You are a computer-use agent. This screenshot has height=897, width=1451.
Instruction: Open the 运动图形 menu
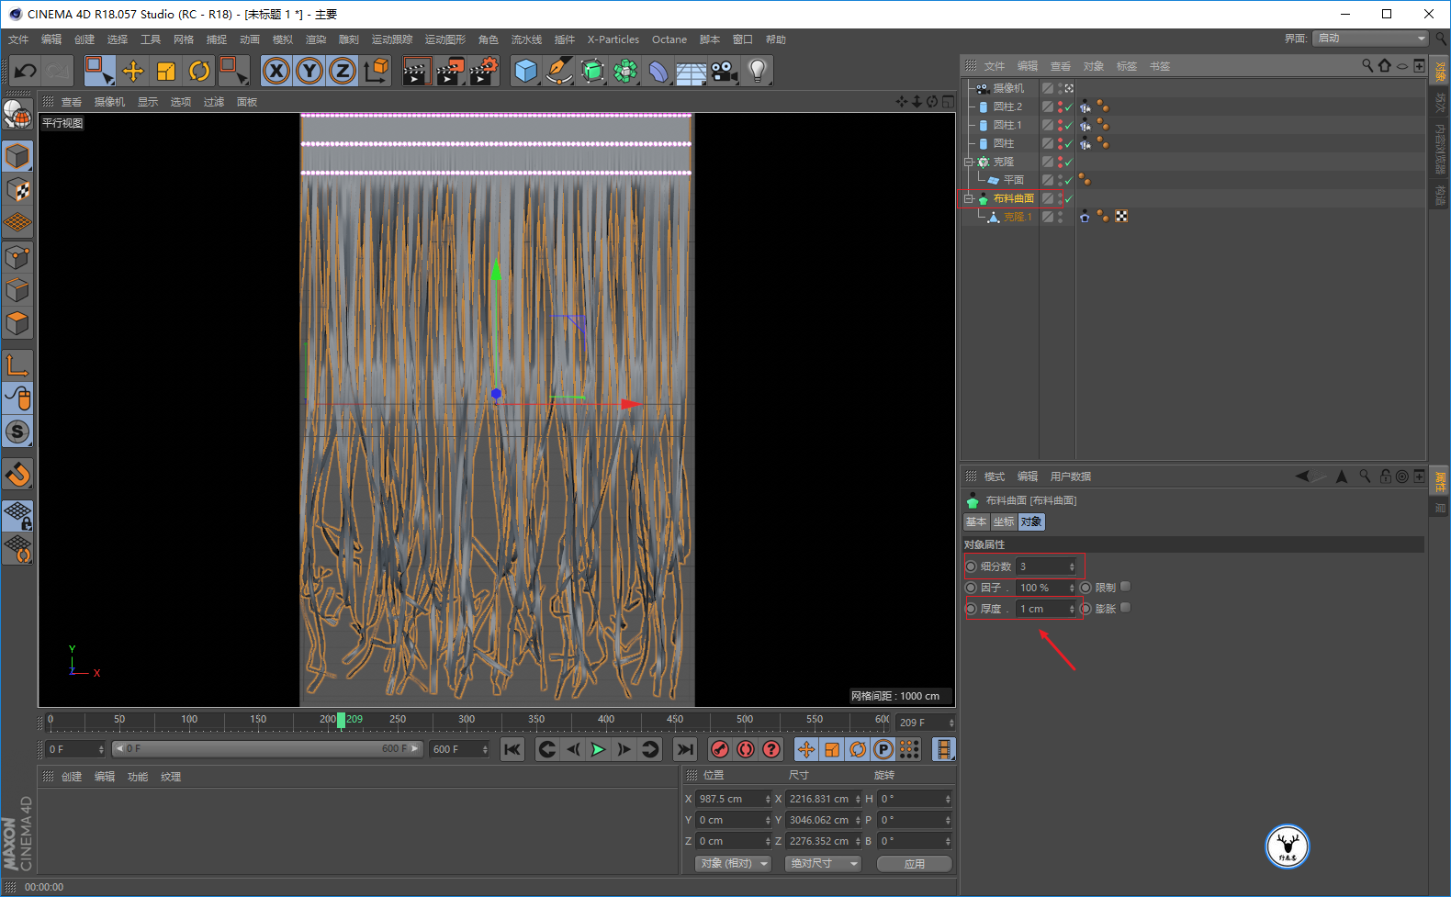[x=445, y=39]
